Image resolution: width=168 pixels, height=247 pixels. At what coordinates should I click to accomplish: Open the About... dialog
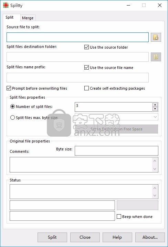pos(150,237)
